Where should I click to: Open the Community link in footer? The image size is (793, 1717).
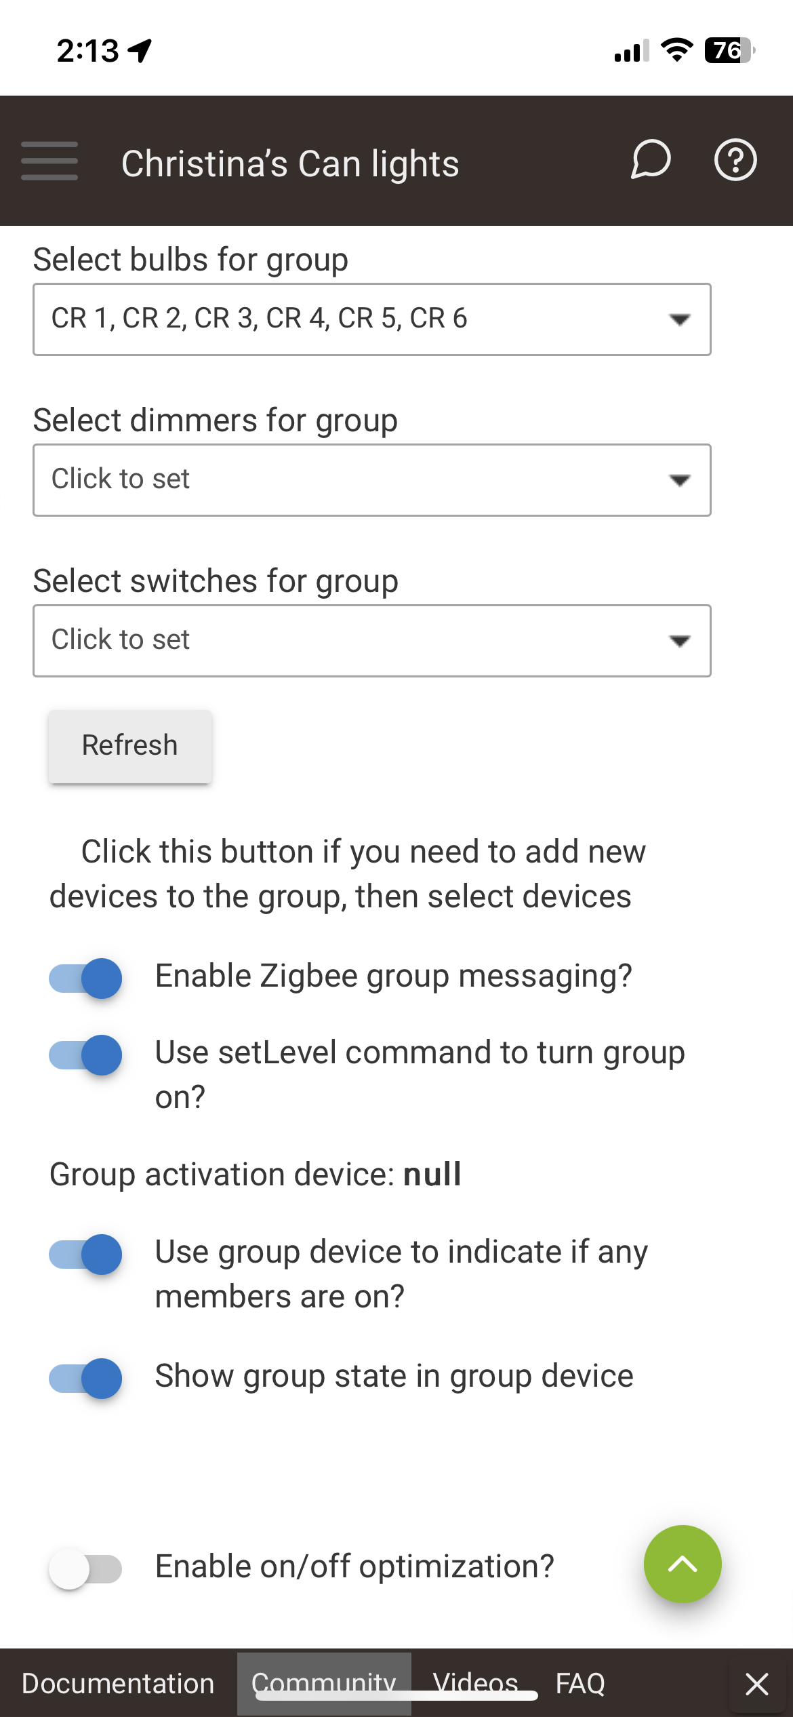click(324, 1683)
